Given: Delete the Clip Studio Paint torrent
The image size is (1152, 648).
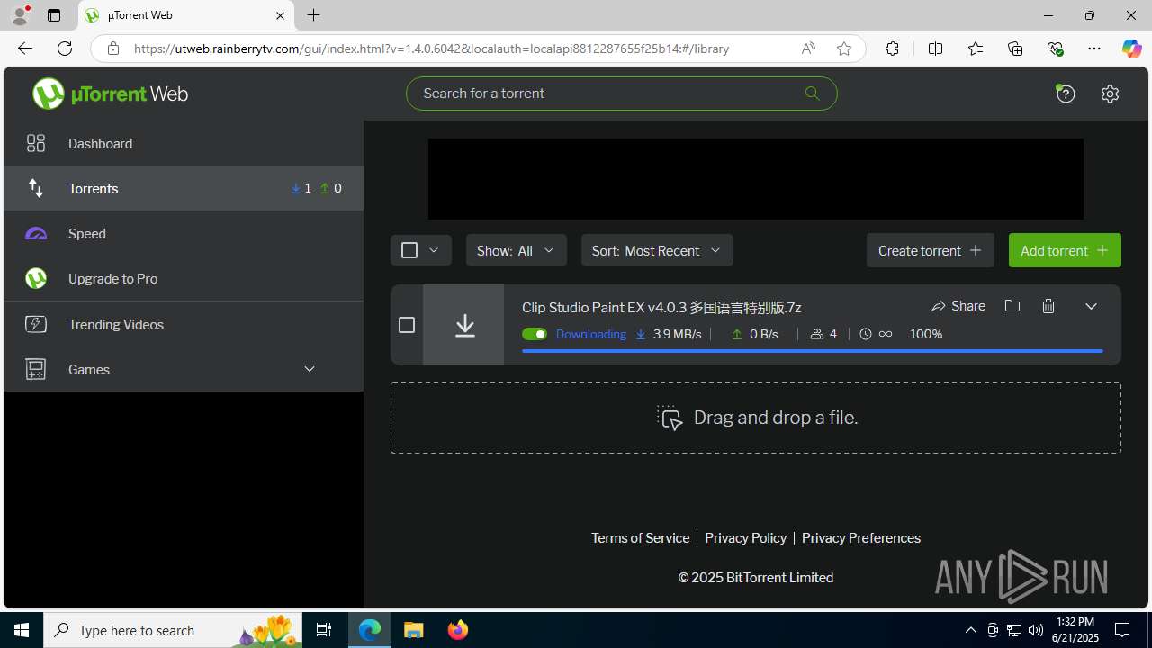Looking at the screenshot, I should pyautogui.click(x=1048, y=306).
